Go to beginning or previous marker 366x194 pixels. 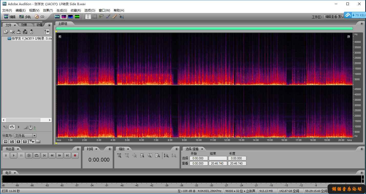[x=44, y=155]
